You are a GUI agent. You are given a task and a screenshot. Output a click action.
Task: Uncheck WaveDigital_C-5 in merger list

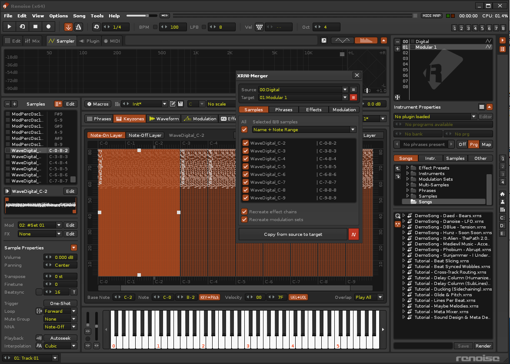click(x=246, y=166)
